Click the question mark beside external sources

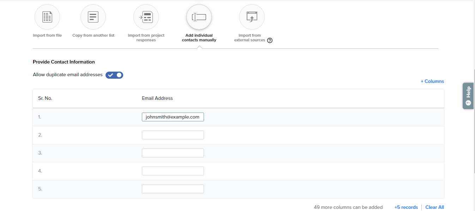(x=270, y=41)
